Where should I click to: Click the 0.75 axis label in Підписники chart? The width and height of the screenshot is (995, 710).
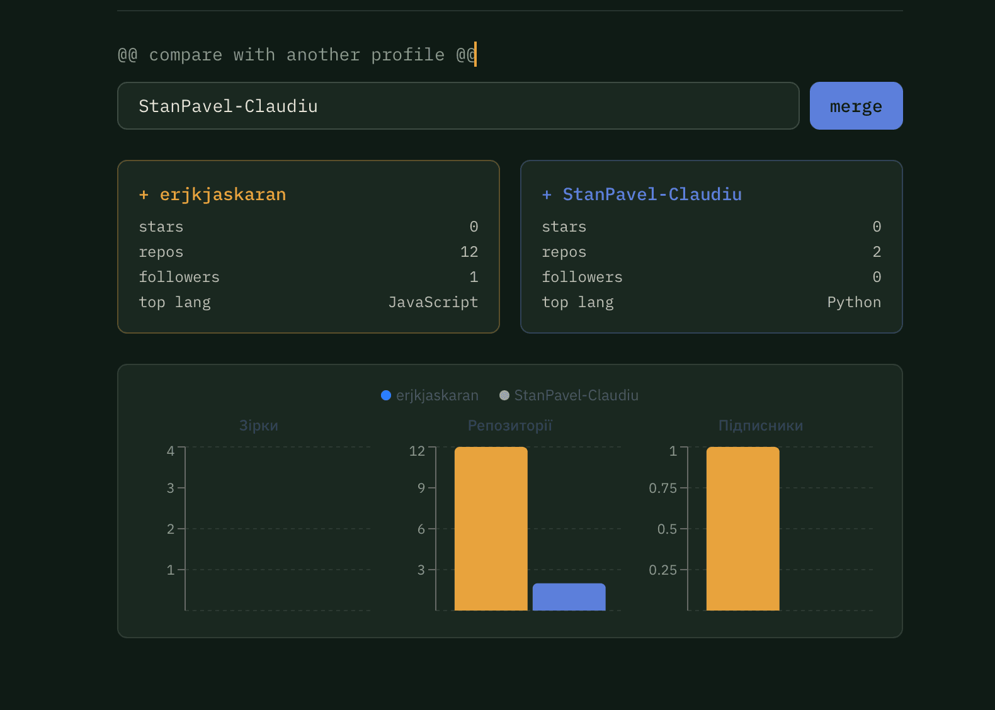pyautogui.click(x=663, y=488)
